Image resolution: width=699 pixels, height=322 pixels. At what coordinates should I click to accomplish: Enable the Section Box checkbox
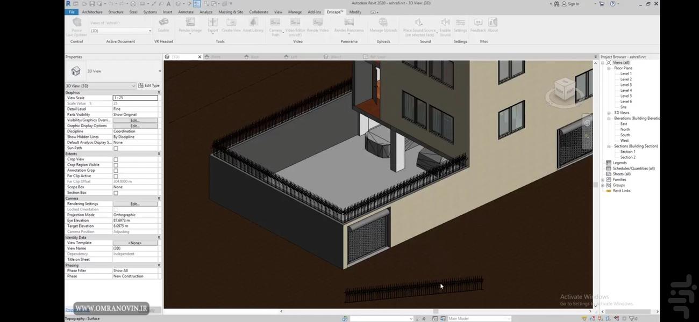(x=116, y=193)
